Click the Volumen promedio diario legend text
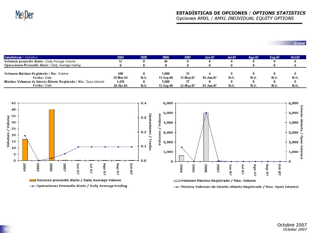The image size is (310, 233). 79,180
